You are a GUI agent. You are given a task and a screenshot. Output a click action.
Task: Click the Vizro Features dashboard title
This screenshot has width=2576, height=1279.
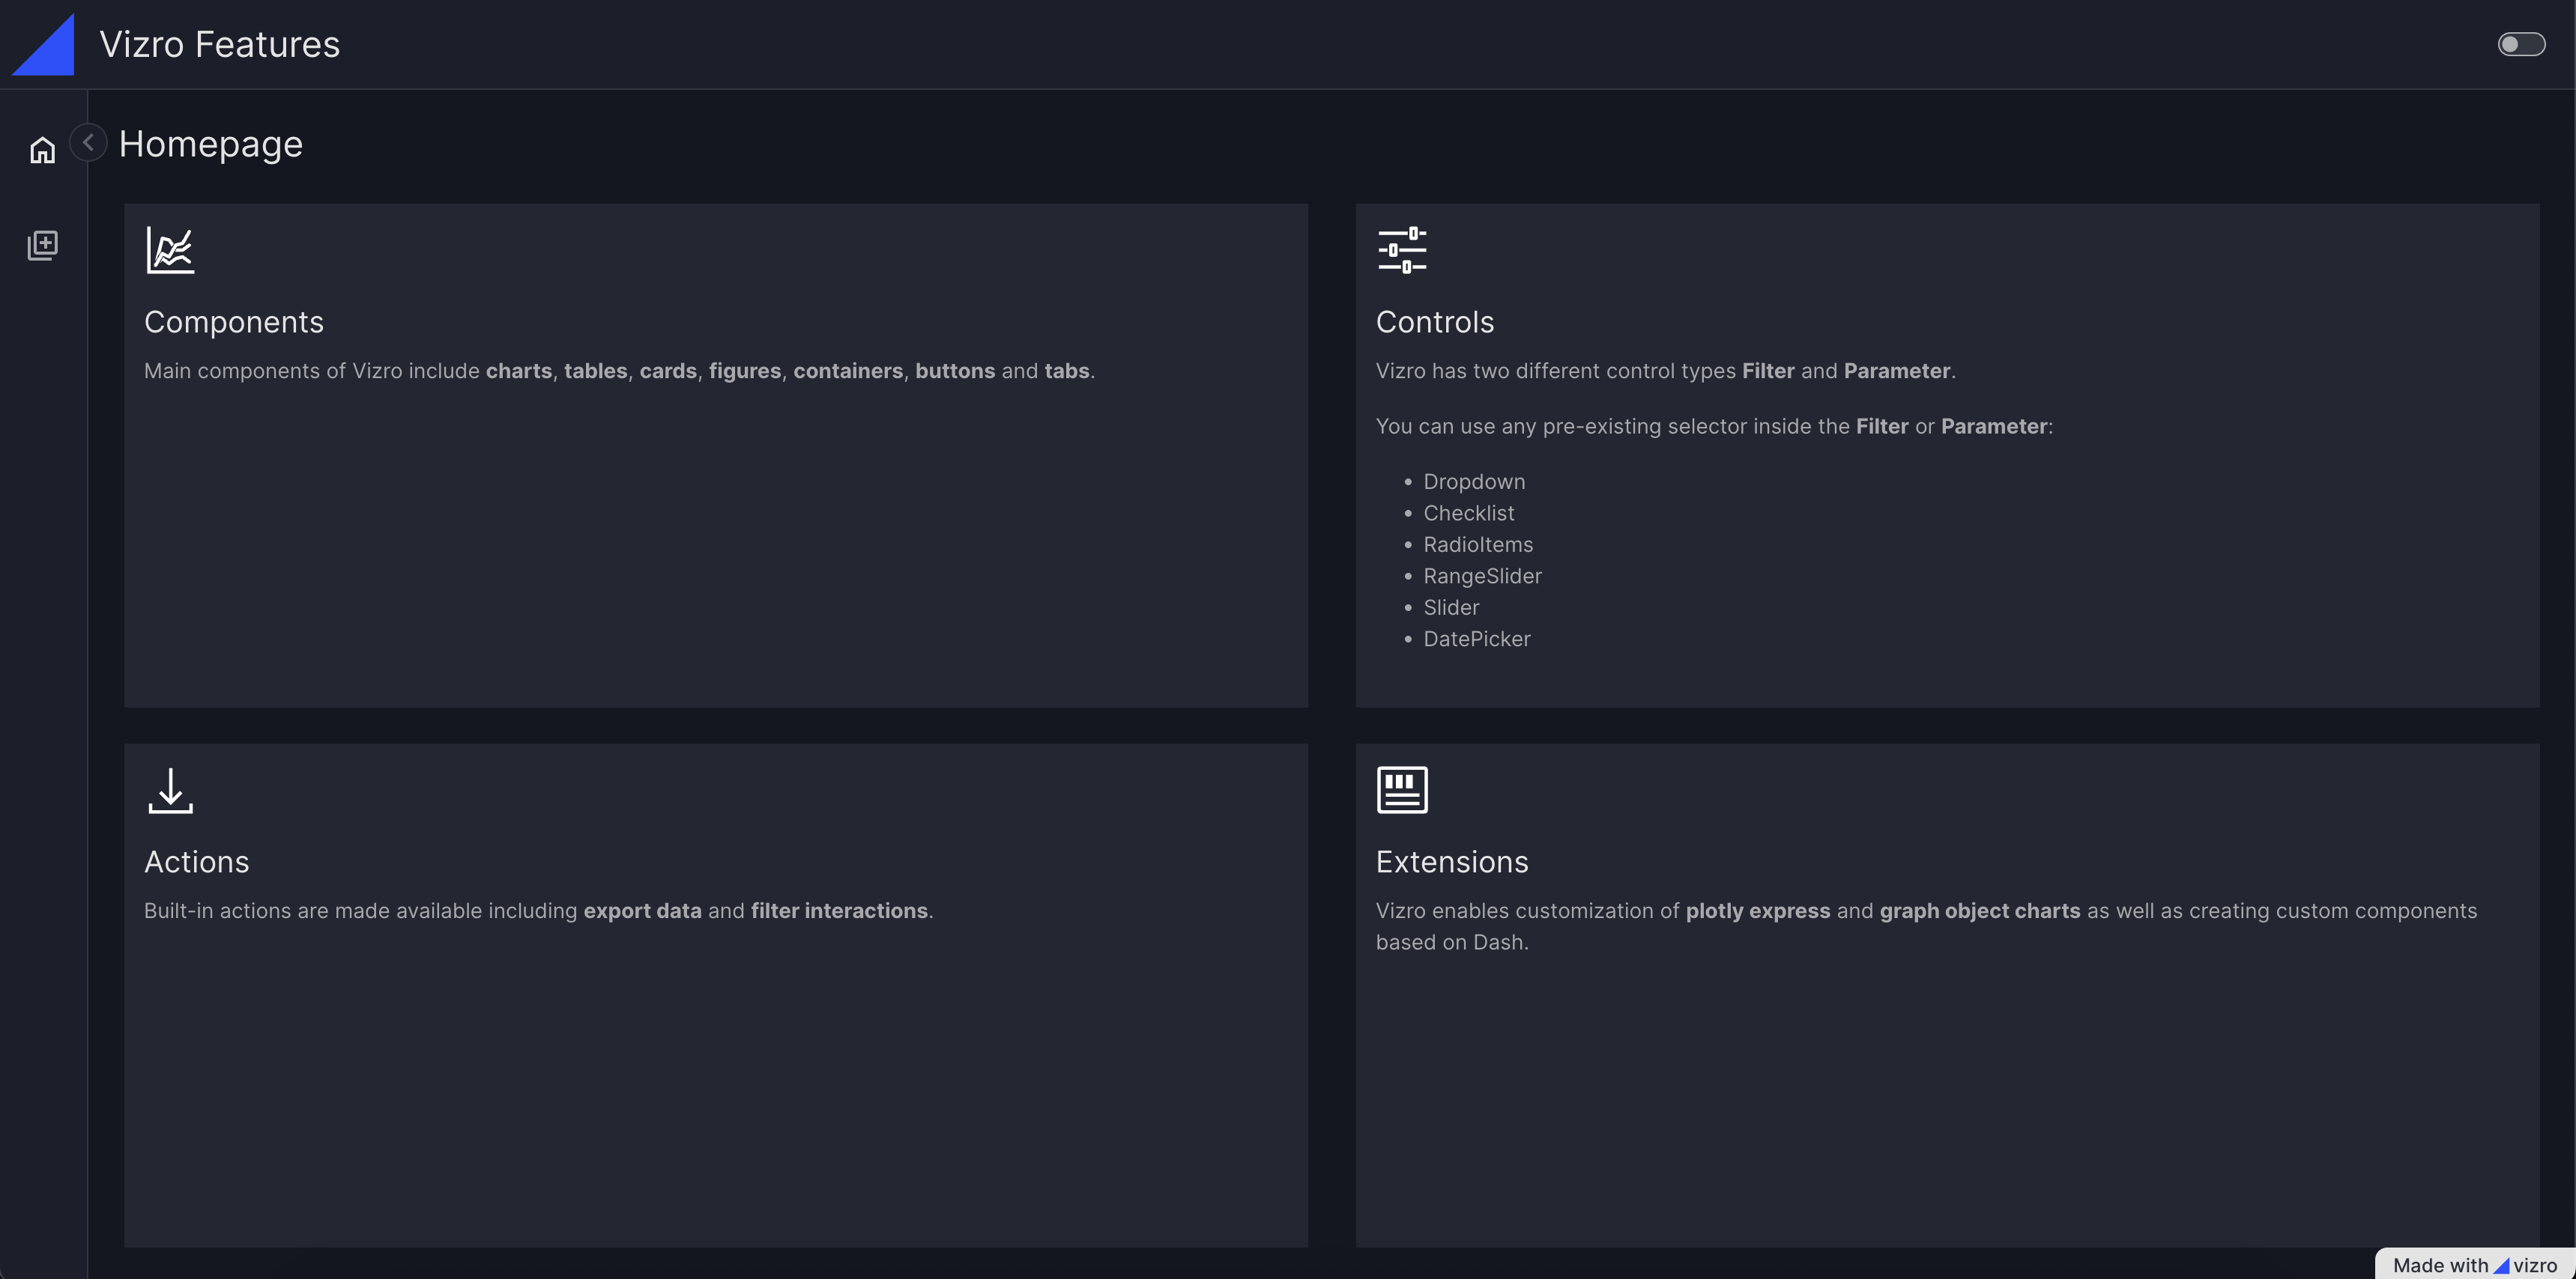[x=218, y=43]
